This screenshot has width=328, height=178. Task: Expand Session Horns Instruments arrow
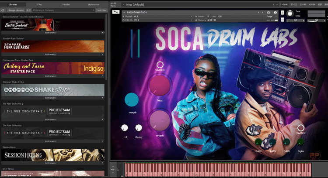(102, 163)
